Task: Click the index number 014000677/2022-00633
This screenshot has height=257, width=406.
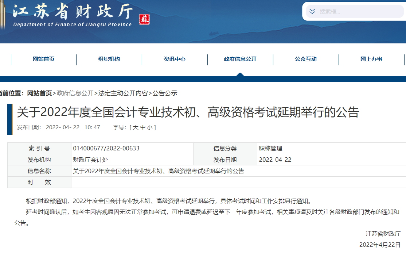Action: [106, 148]
